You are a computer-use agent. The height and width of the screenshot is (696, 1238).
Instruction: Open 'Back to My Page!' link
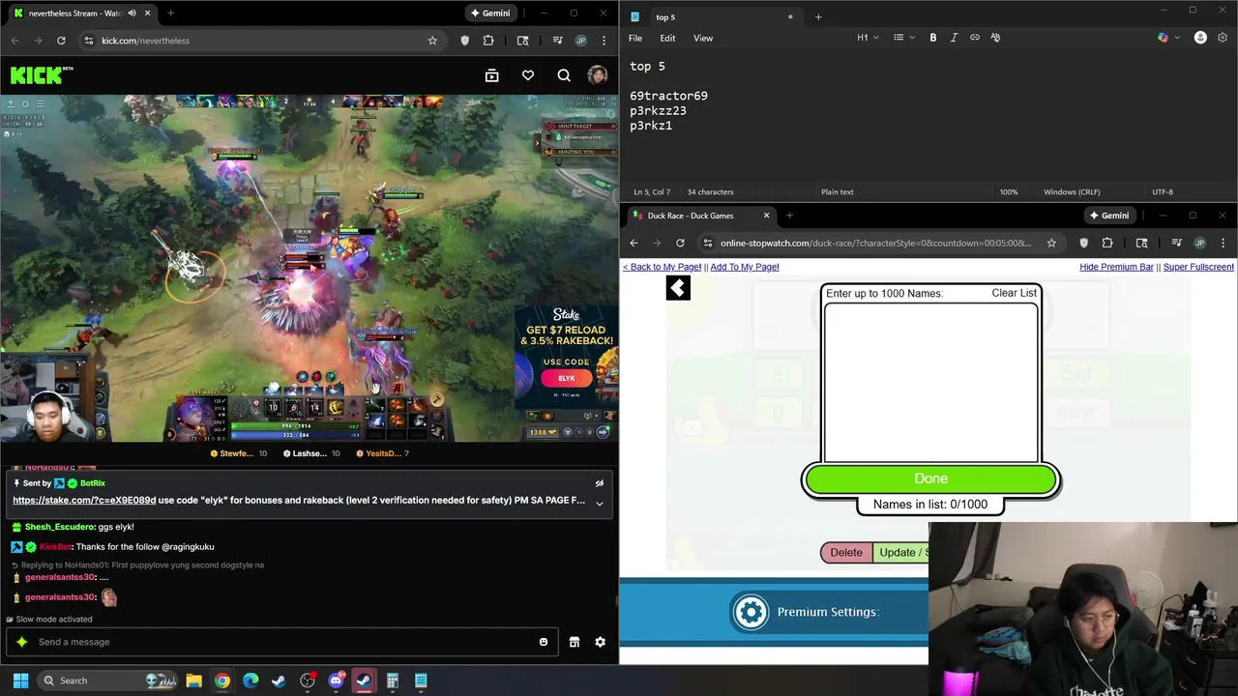tap(662, 267)
